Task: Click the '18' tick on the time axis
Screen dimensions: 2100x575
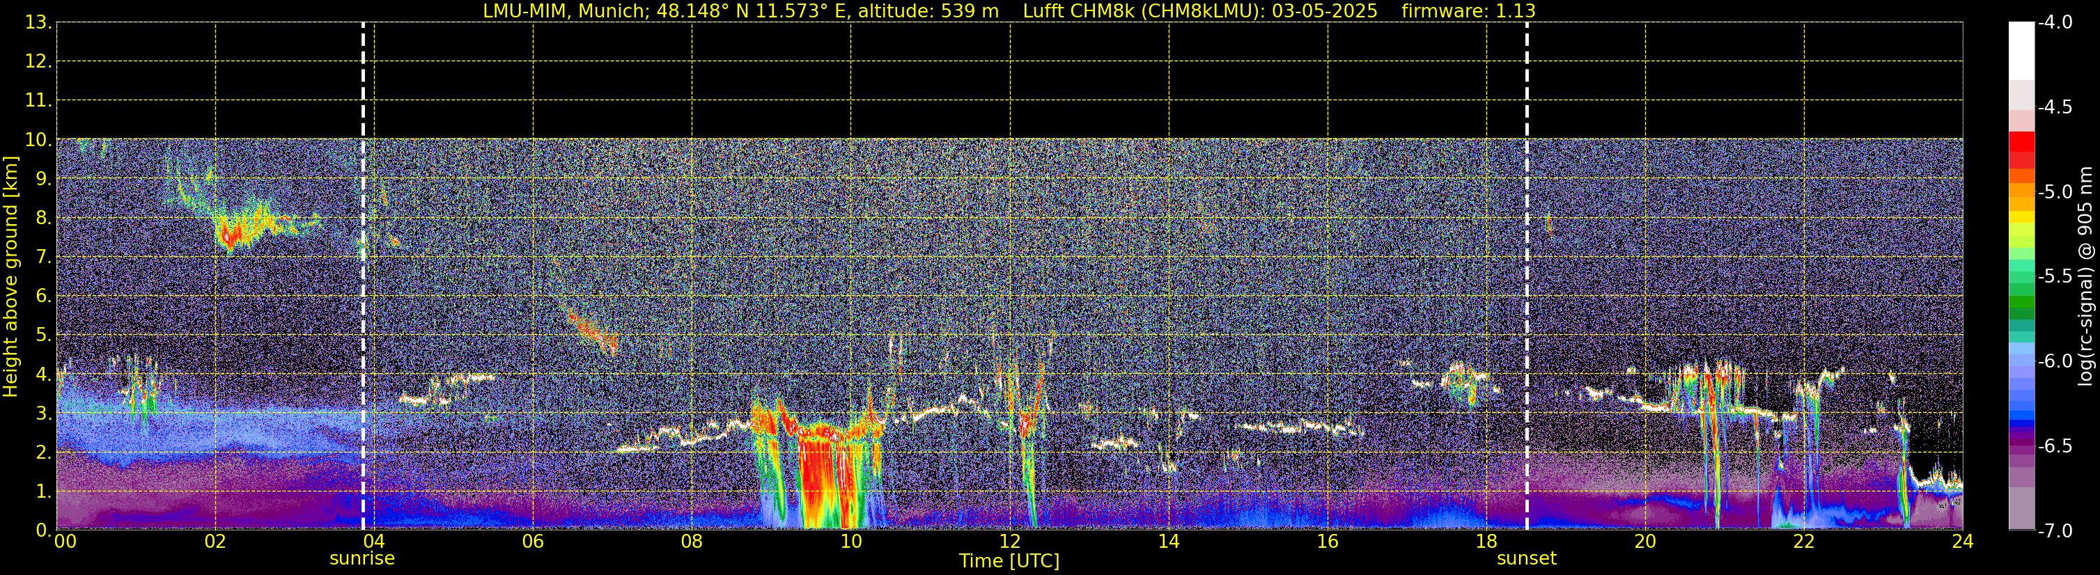Action: [1486, 542]
